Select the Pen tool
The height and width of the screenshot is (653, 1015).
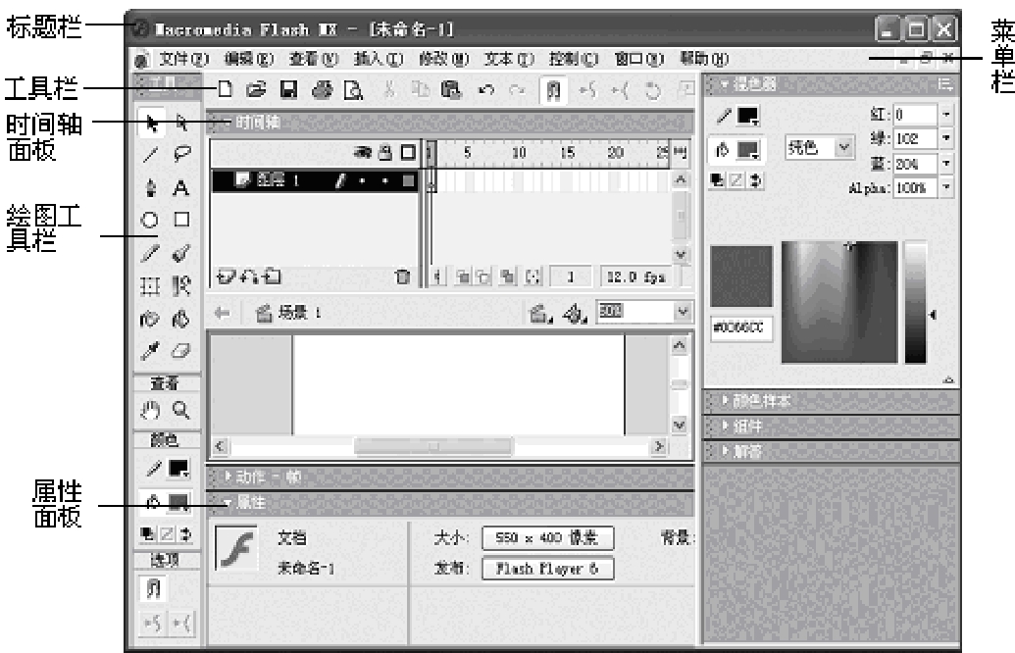point(150,187)
